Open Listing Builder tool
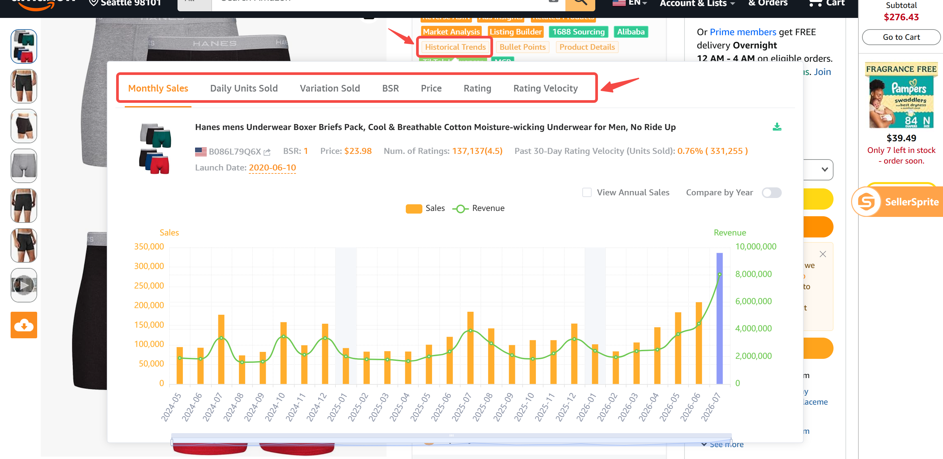 tap(515, 32)
